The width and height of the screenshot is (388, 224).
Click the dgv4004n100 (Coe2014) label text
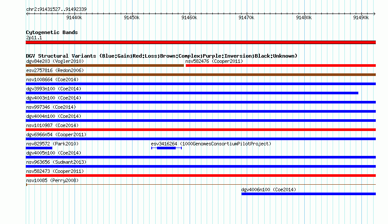pos(54,116)
